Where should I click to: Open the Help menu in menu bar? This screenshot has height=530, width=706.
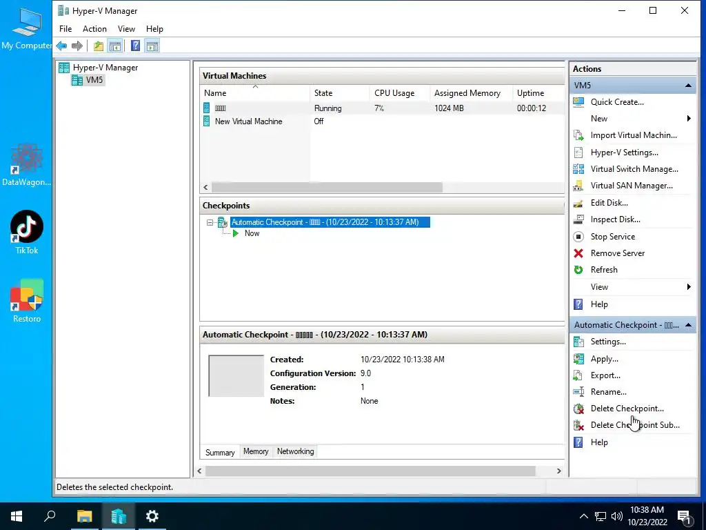tap(154, 29)
